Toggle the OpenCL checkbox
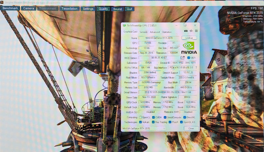 (141, 117)
